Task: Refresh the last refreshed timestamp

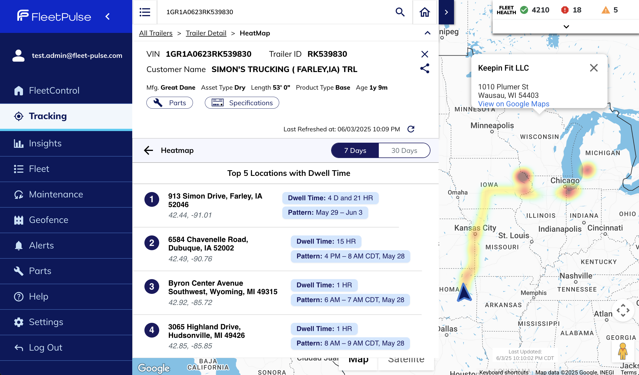Action: click(411, 129)
